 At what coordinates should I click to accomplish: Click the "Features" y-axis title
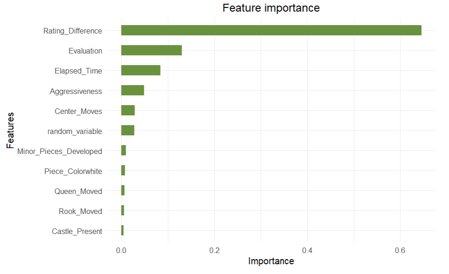click(11, 130)
